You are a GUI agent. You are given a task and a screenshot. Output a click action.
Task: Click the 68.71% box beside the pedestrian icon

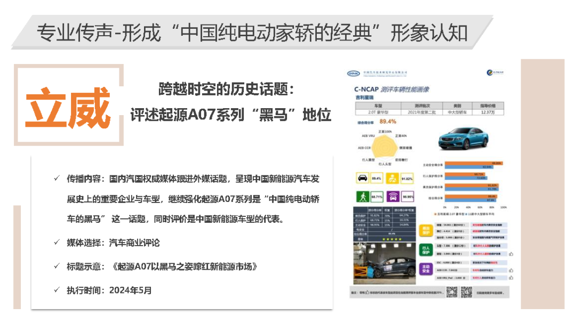coord(377,197)
